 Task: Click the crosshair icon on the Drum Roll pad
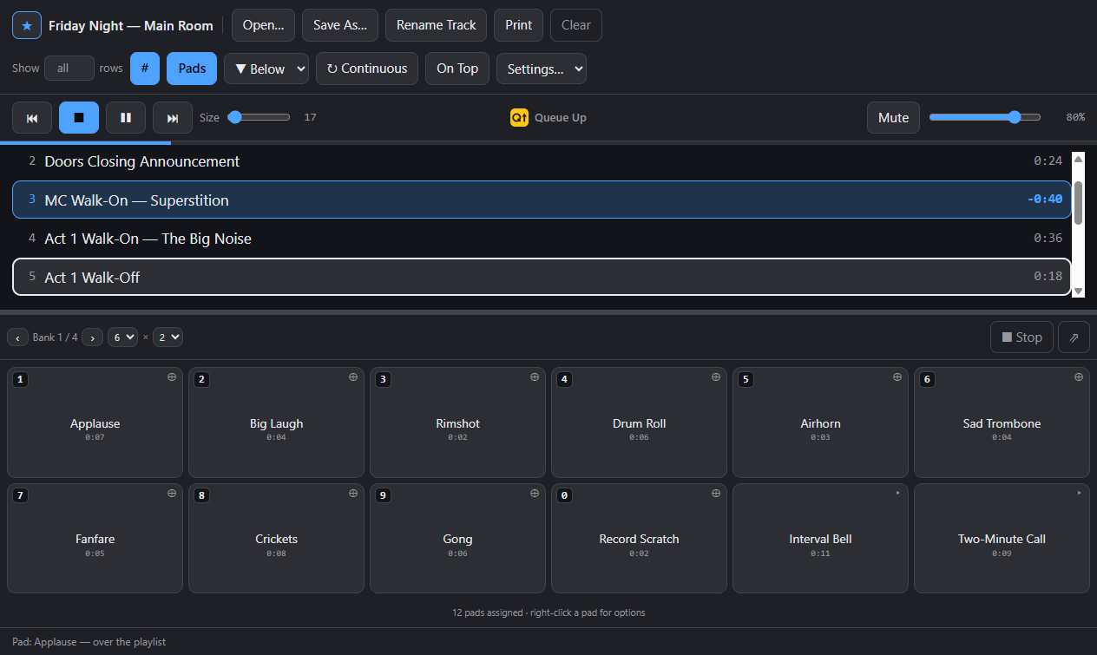pyautogui.click(x=716, y=377)
